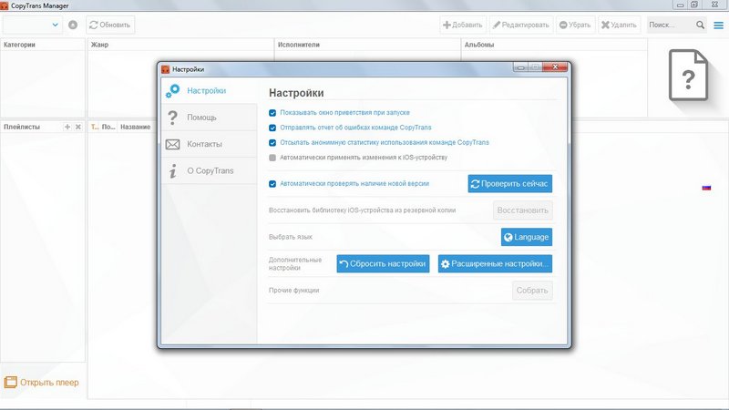
Task: Toggle Отправлять отчет об ошибках checkbox
Action: click(272, 128)
